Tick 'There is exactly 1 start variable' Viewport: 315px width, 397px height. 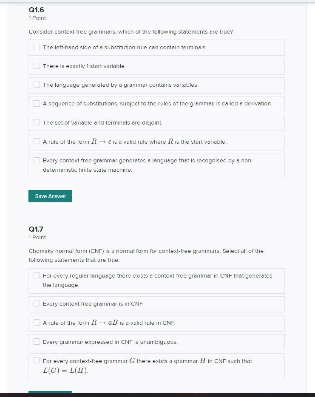pos(37,65)
